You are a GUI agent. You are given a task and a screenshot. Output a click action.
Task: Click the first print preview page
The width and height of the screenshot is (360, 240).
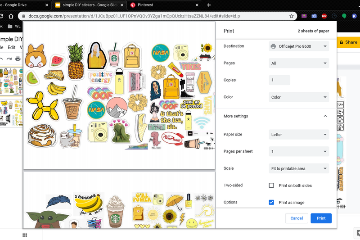click(119, 95)
